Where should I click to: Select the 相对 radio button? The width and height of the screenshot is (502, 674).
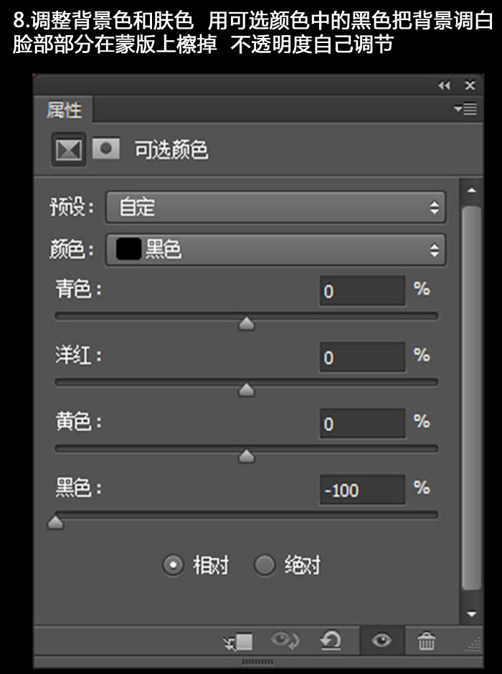[174, 565]
